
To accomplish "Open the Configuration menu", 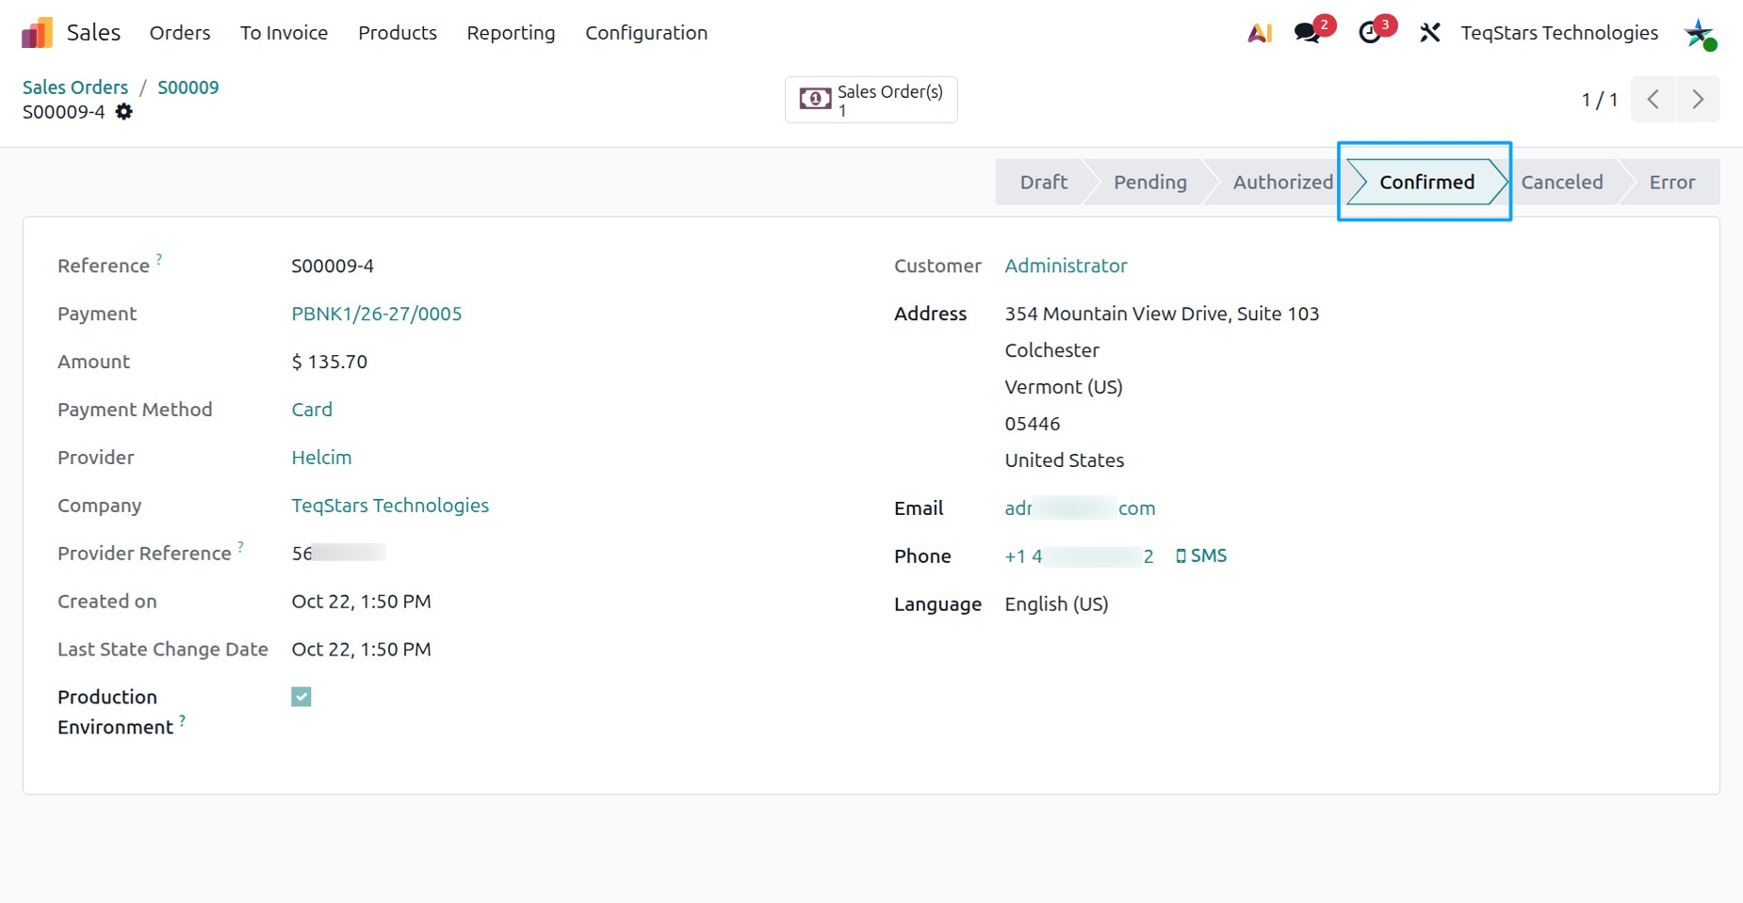I will (646, 33).
